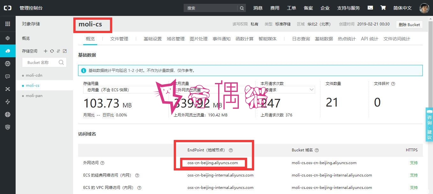Click 支持 in the 外网访问 row
433x194 pixels.
[414, 163]
